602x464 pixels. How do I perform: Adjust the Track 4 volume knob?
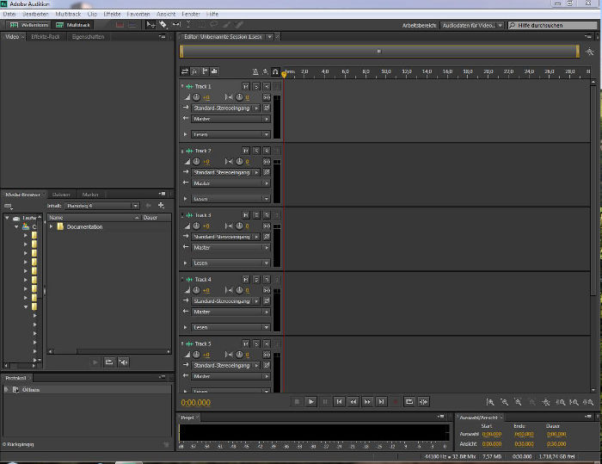click(x=196, y=290)
